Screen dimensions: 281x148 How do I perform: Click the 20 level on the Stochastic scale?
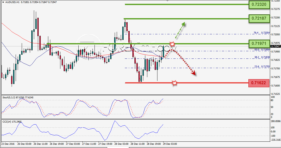(x=272, y=114)
